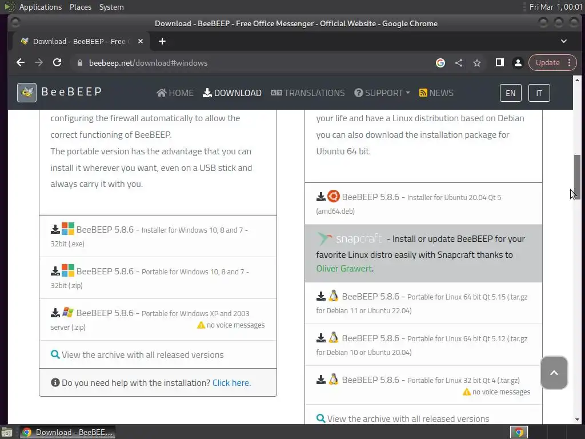Click the warning icon beside the XP 'no voice messages' note
585x439 pixels.
pos(201,325)
